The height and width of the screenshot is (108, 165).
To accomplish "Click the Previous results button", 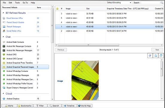I will pos(61,50).
